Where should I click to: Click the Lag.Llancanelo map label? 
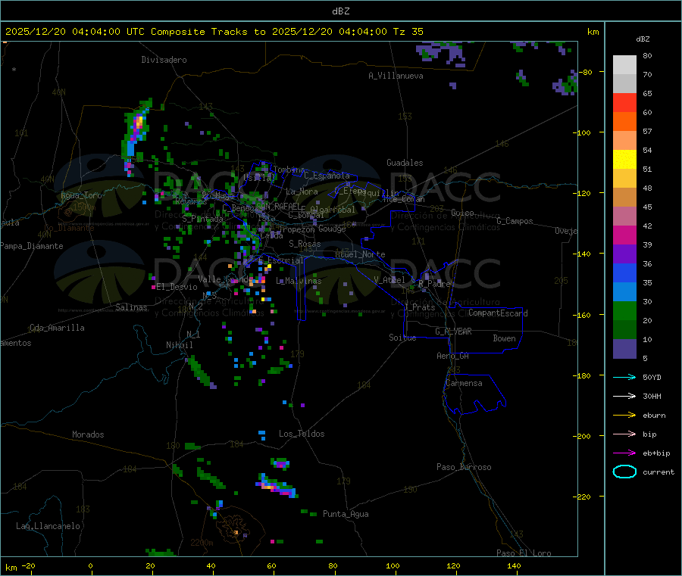click(x=48, y=526)
